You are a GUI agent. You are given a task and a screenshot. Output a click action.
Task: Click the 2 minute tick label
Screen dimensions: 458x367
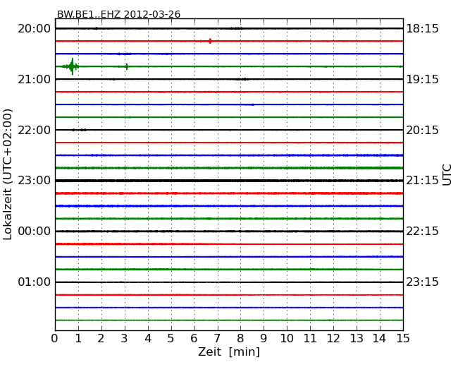[x=101, y=338]
